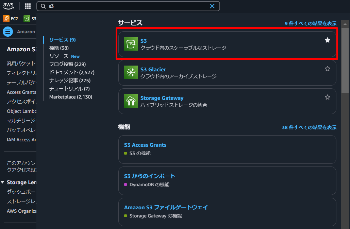Click the クラウド内のスケーラブルなストレージ description
The image size is (350, 229).
pyautogui.click(x=183, y=48)
